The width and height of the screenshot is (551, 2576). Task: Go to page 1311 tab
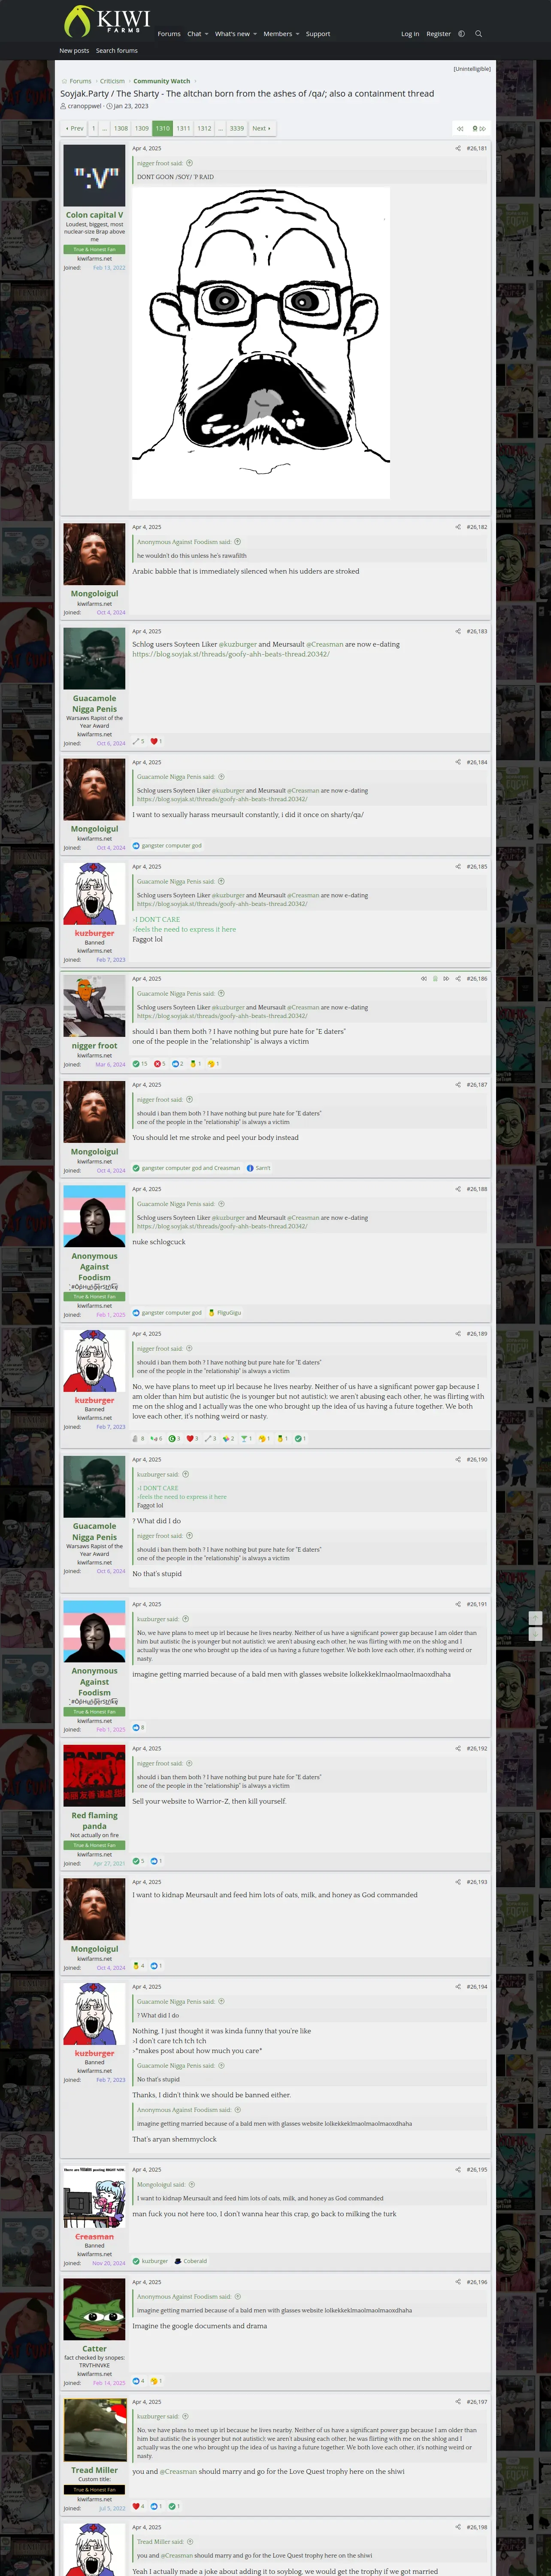183,129
